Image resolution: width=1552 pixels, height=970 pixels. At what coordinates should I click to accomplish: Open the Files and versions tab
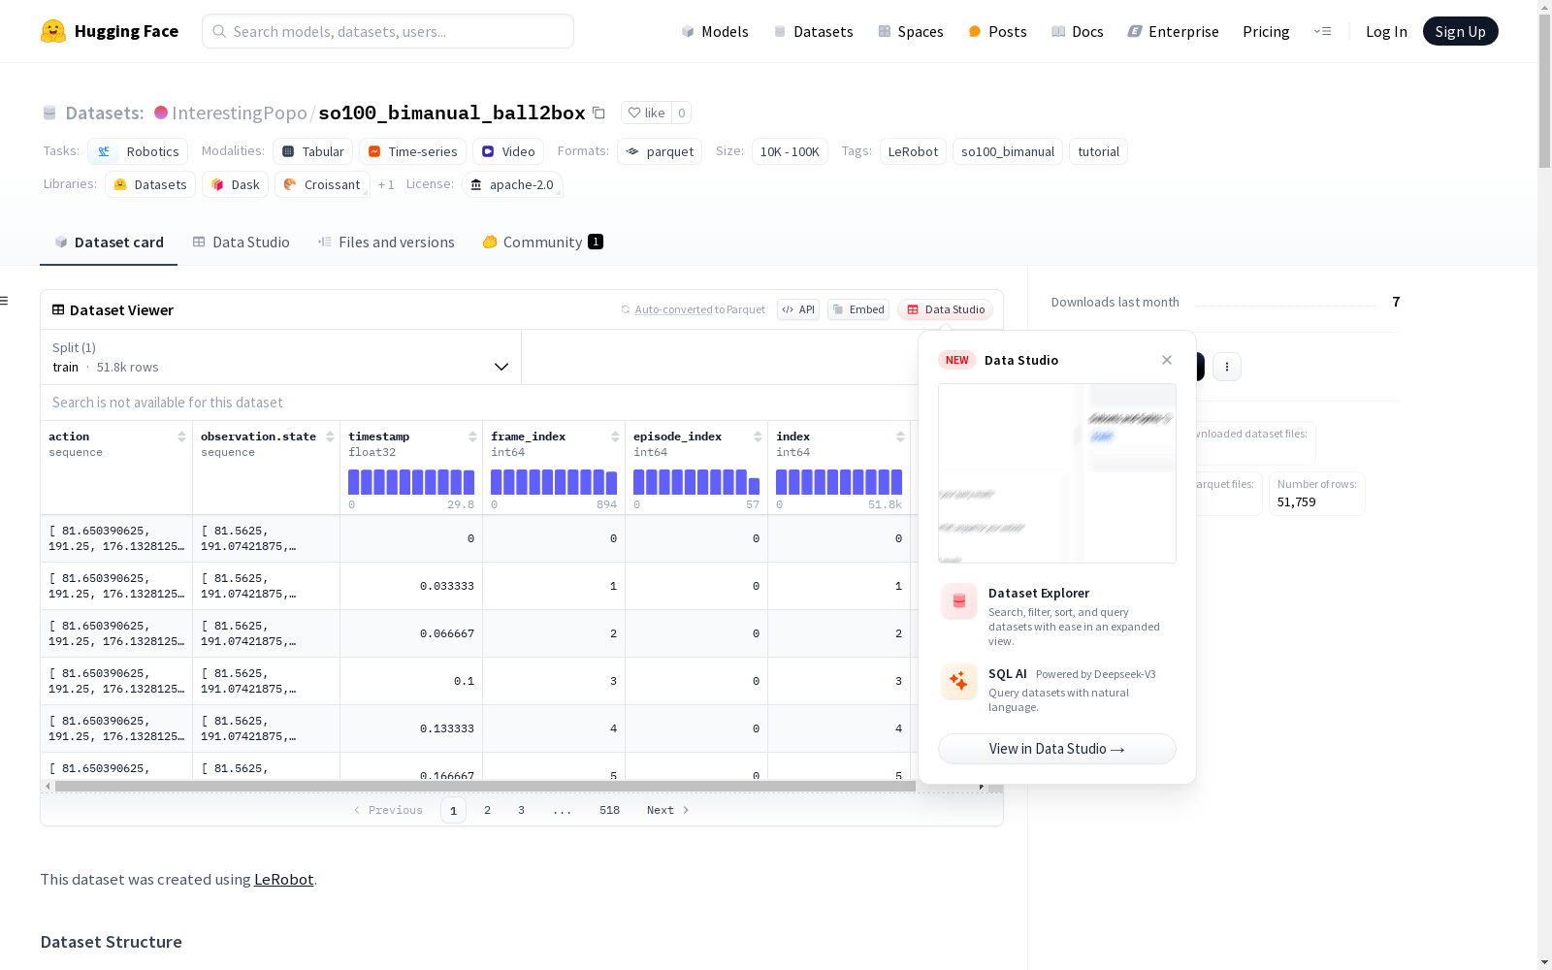(x=386, y=242)
